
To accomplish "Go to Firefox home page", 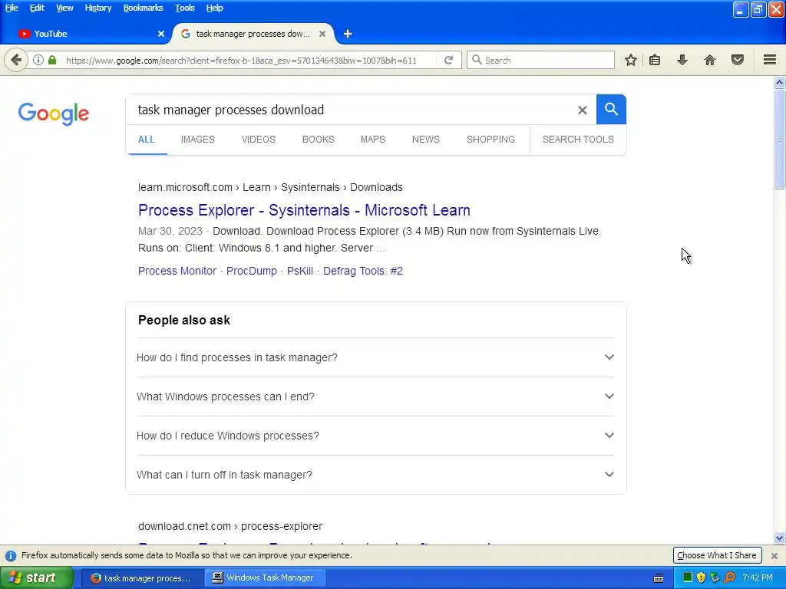I will pyautogui.click(x=710, y=60).
